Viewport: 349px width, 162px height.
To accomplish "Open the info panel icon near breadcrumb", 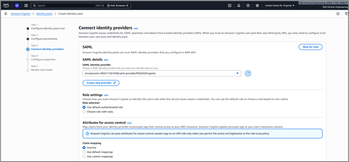I will pos(338,14).
